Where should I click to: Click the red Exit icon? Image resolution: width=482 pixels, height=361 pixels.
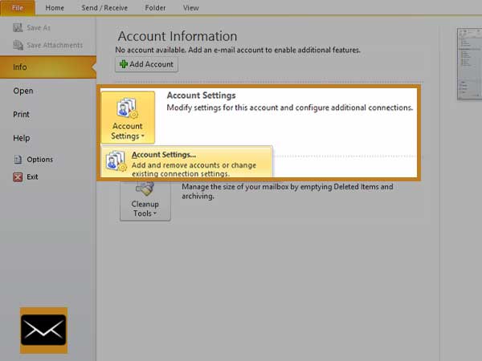pos(18,177)
